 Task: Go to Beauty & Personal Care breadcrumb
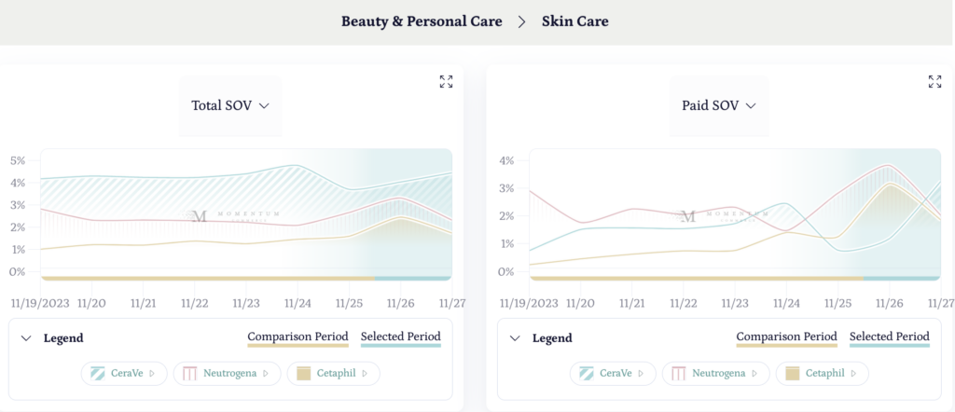pyautogui.click(x=422, y=21)
